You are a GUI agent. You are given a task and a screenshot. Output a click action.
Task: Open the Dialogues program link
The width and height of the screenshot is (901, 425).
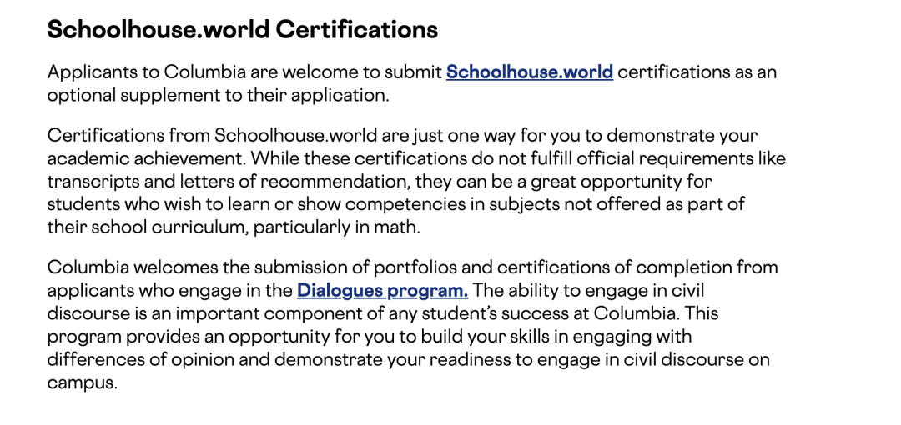(382, 291)
